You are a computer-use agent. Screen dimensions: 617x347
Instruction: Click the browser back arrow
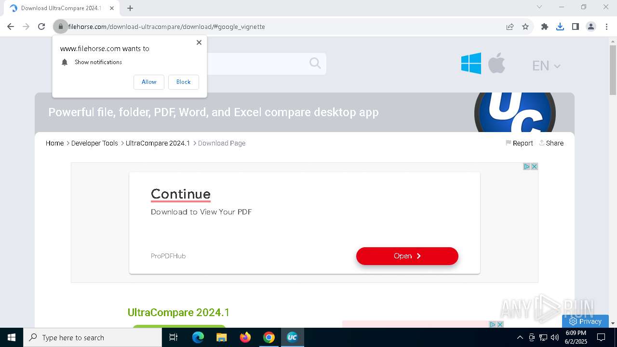[11, 27]
